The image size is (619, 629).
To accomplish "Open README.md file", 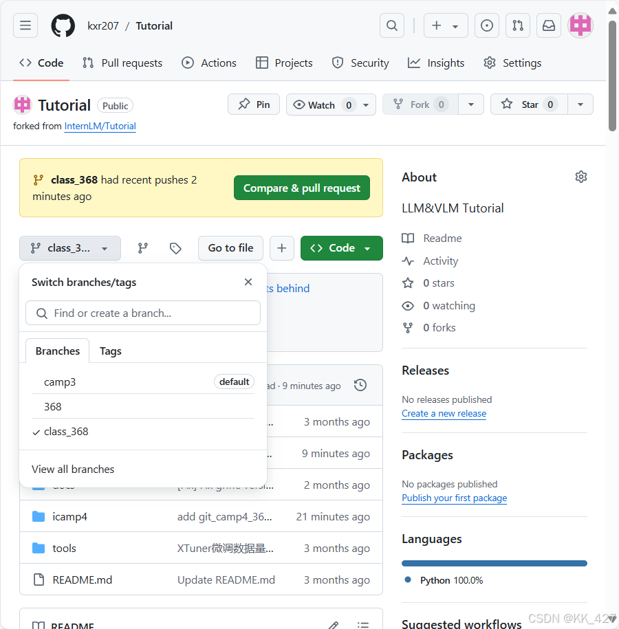I will 83,580.
